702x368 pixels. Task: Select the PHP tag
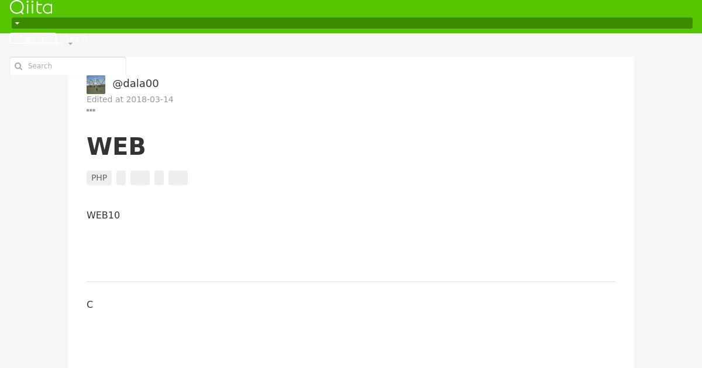coord(99,178)
